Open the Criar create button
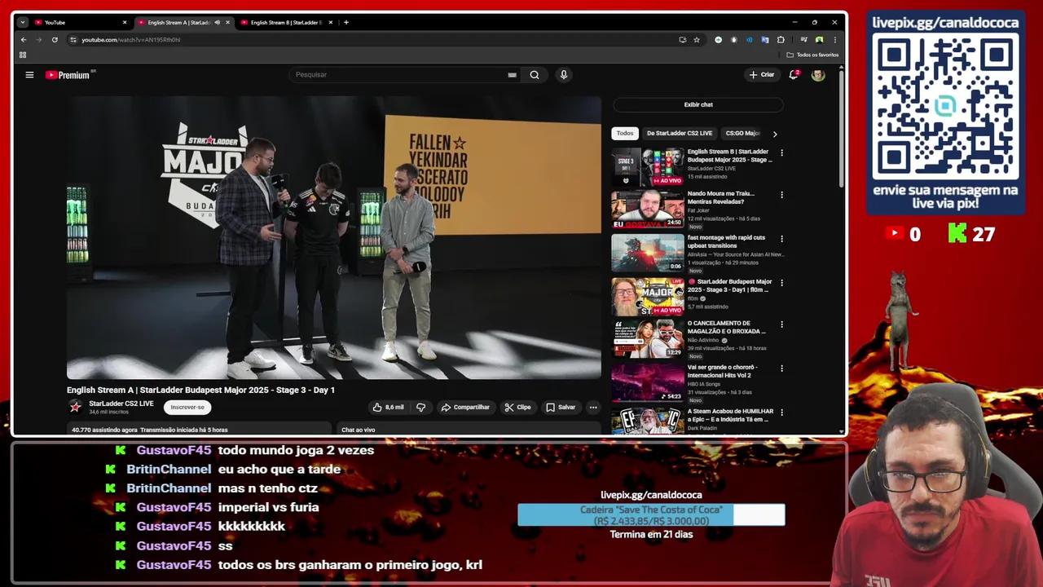 [762, 75]
